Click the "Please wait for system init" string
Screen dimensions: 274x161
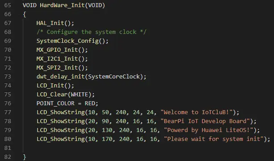point(214,139)
